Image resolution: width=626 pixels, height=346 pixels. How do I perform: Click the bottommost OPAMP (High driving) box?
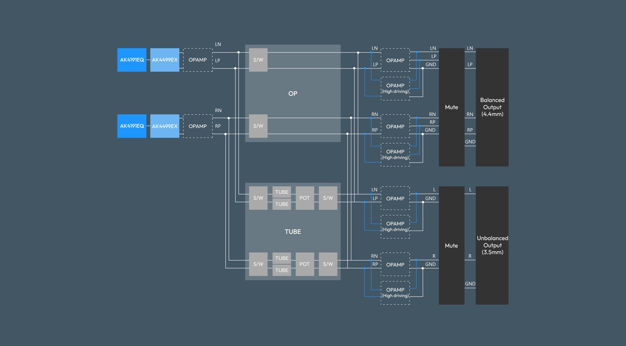tap(395, 293)
